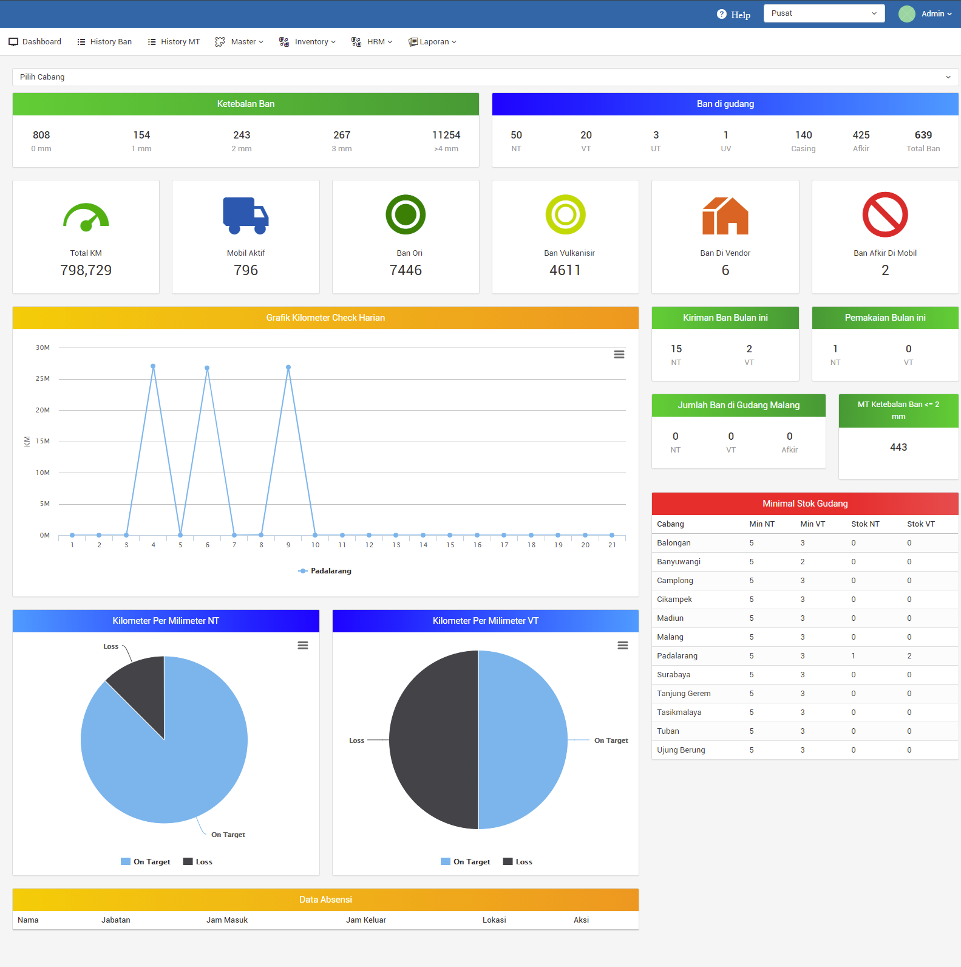Go to the History MT page
The image size is (961, 967).
174,42
